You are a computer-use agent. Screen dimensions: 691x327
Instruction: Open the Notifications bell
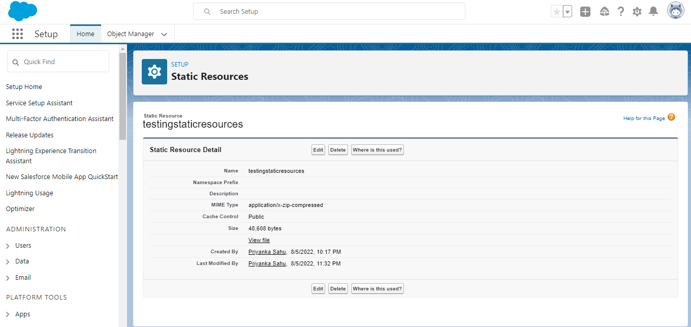pos(654,12)
